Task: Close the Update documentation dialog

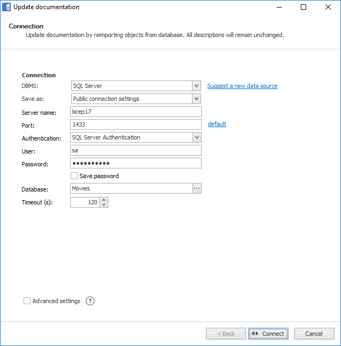Action: (328, 8)
